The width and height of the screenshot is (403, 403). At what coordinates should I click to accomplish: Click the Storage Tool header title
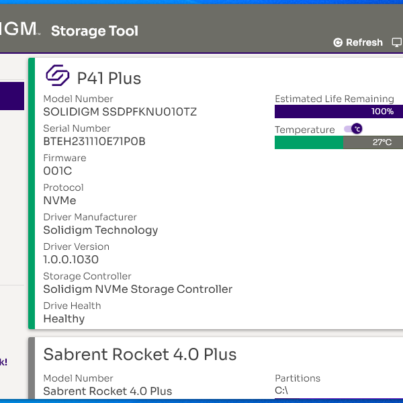(x=95, y=31)
